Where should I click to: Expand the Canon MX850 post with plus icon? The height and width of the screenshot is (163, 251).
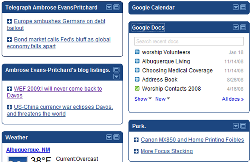(136, 140)
